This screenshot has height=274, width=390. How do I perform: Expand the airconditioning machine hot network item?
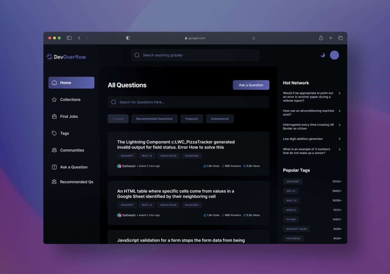340,111
